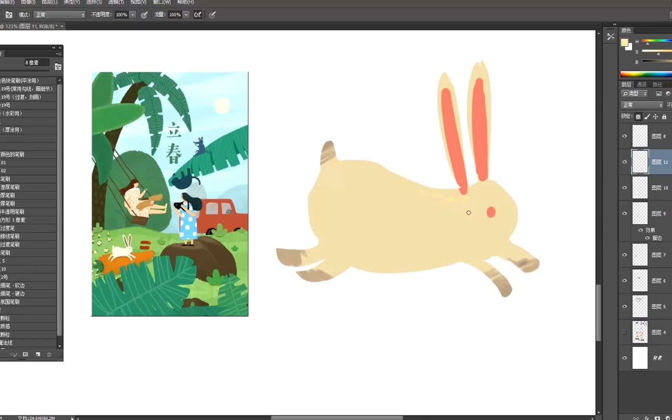Hide layer 图层 8
Image resolution: width=672 pixels, height=420 pixels.
click(x=625, y=136)
